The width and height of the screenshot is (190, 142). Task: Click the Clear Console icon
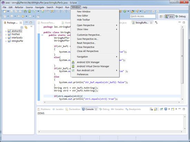point(151,109)
